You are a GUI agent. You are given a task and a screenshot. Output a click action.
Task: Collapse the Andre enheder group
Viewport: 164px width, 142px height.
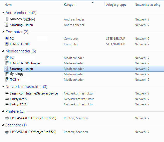3,13
